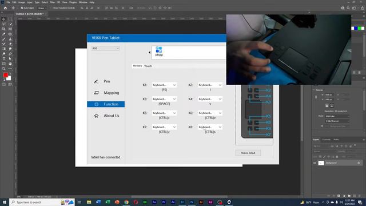Swap foreground and background colors
This screenshot has width=366, height=206.
tap(10, 74)
